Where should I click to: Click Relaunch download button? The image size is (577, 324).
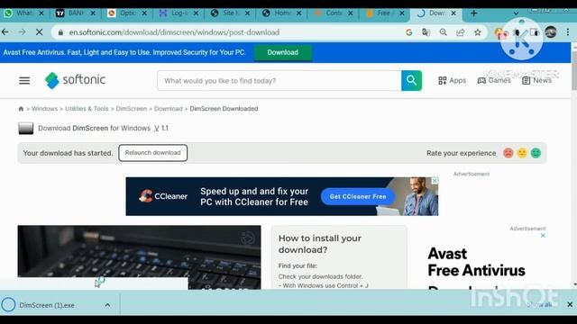coord(152,153)
